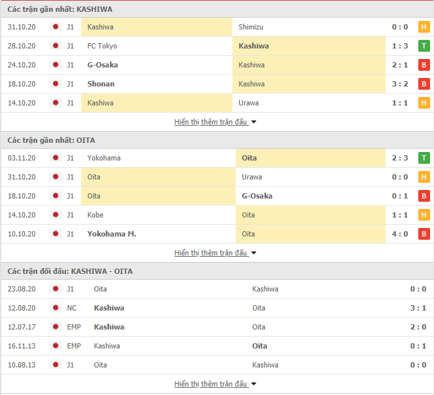
Task: Open the Shonan team link
Action: [101, 84]
